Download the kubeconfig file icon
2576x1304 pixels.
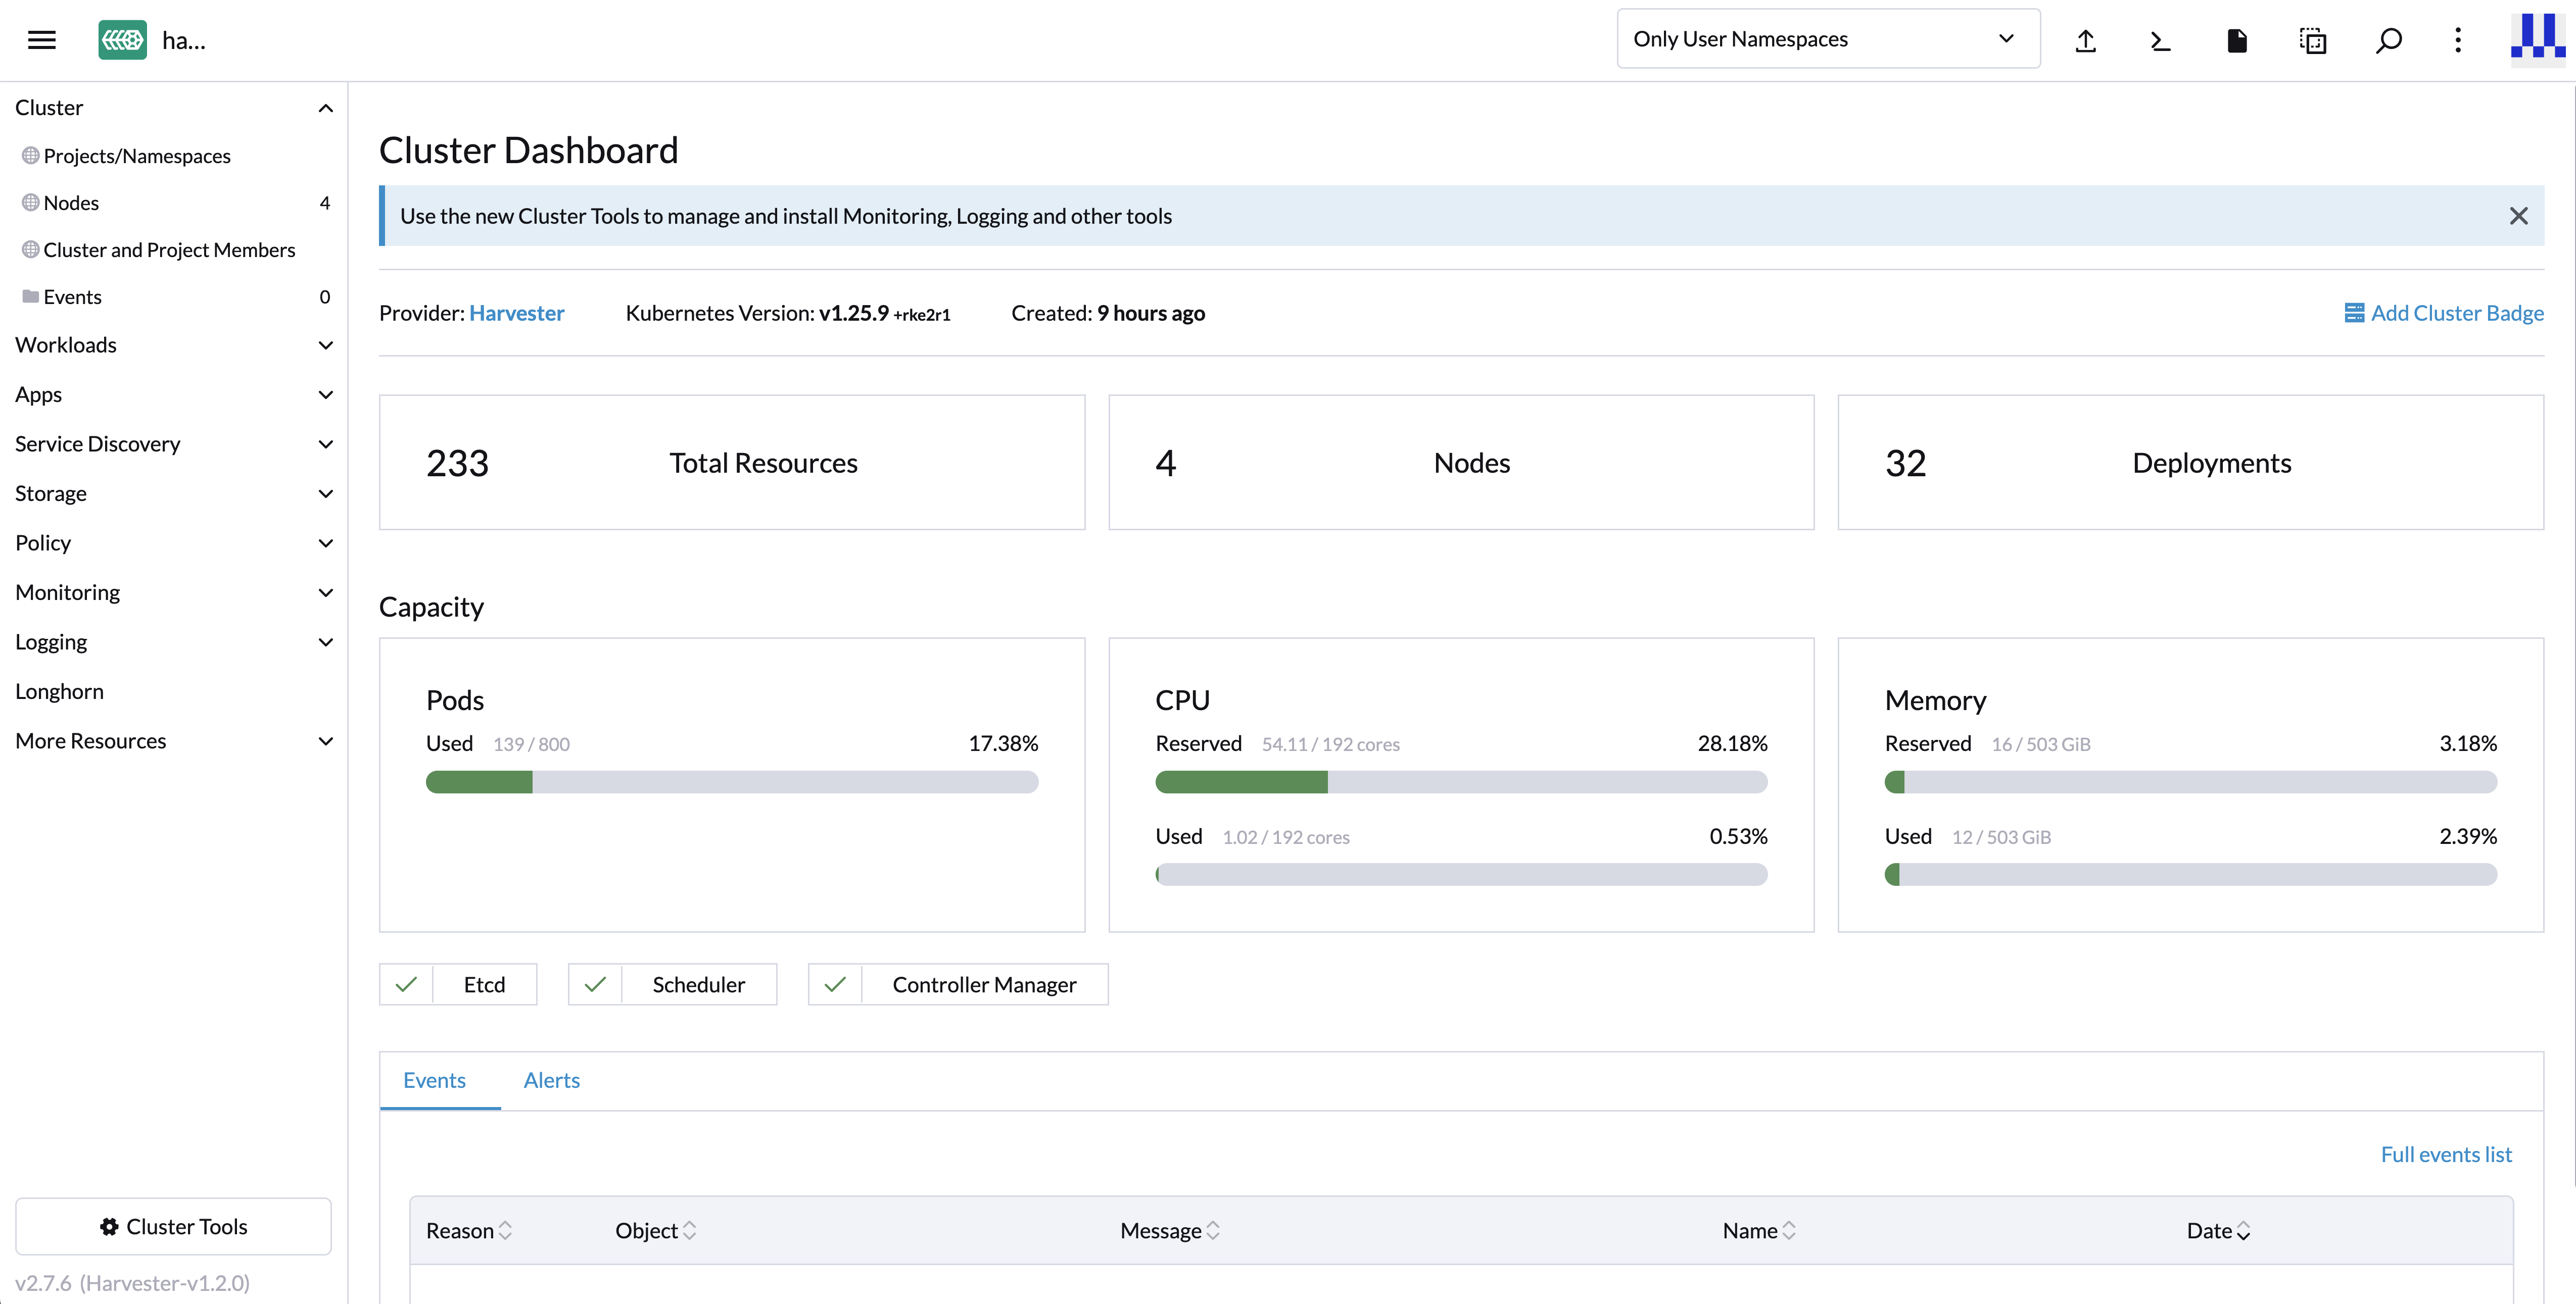(2237, 40)
